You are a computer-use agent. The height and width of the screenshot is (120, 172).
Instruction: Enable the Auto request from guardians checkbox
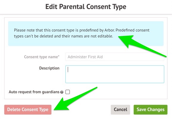(67, 92)
